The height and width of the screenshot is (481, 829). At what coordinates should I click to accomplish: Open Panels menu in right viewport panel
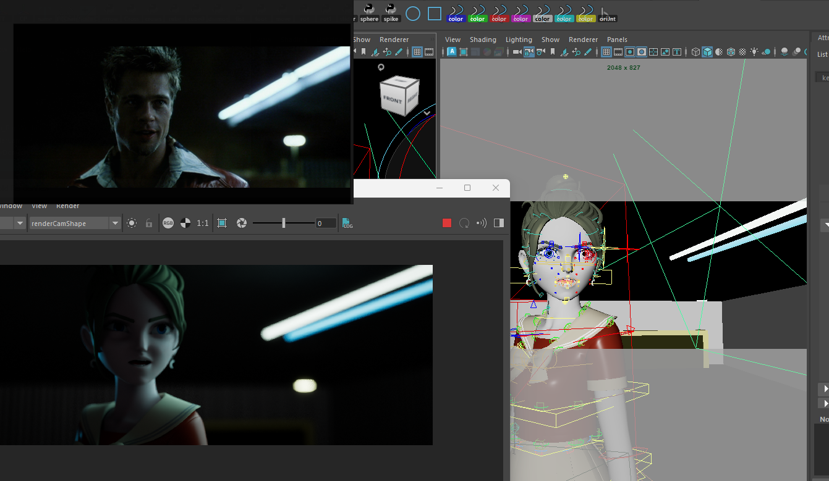coord(617,40)
